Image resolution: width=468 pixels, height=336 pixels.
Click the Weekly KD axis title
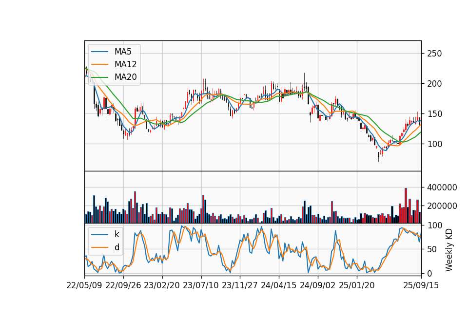tap(449, 250)
